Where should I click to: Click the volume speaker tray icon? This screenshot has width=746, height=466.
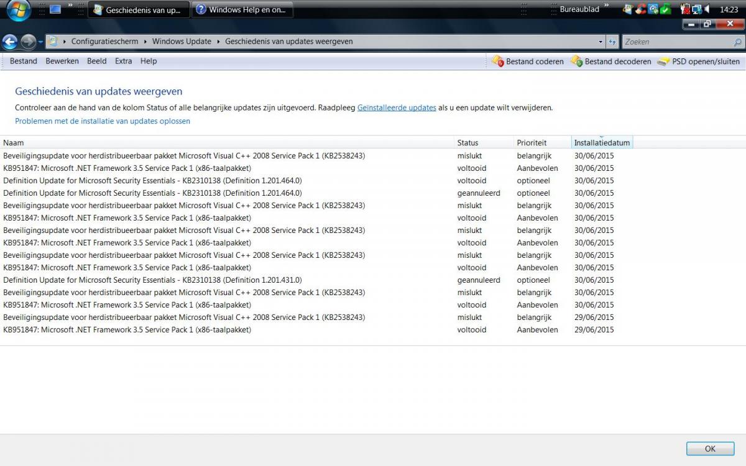point(707,9)
